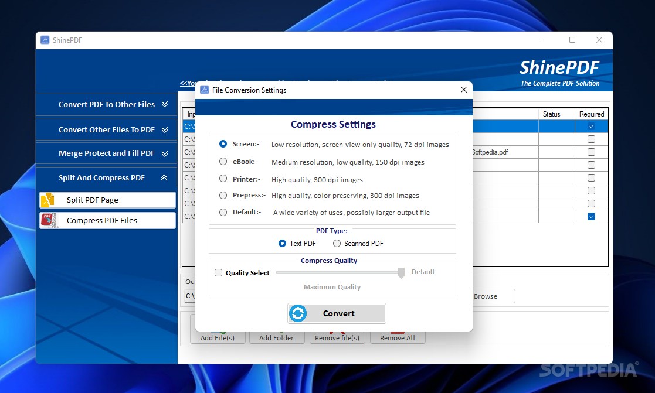Open Compress PDF Files tool

108,220
